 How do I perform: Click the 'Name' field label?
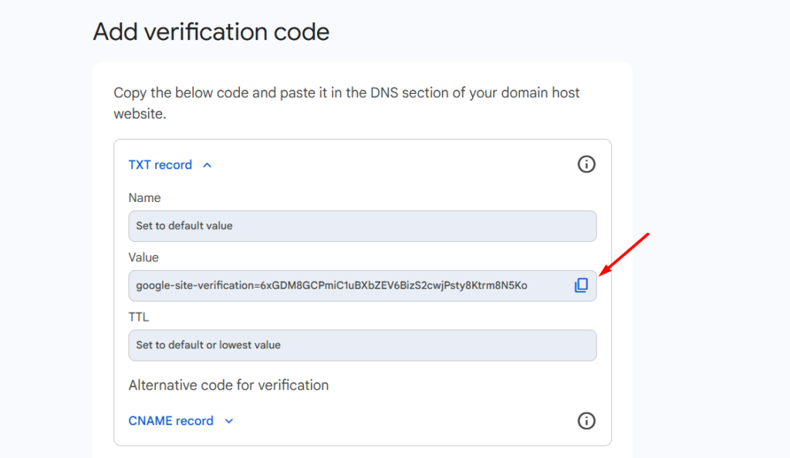point(144,198)
